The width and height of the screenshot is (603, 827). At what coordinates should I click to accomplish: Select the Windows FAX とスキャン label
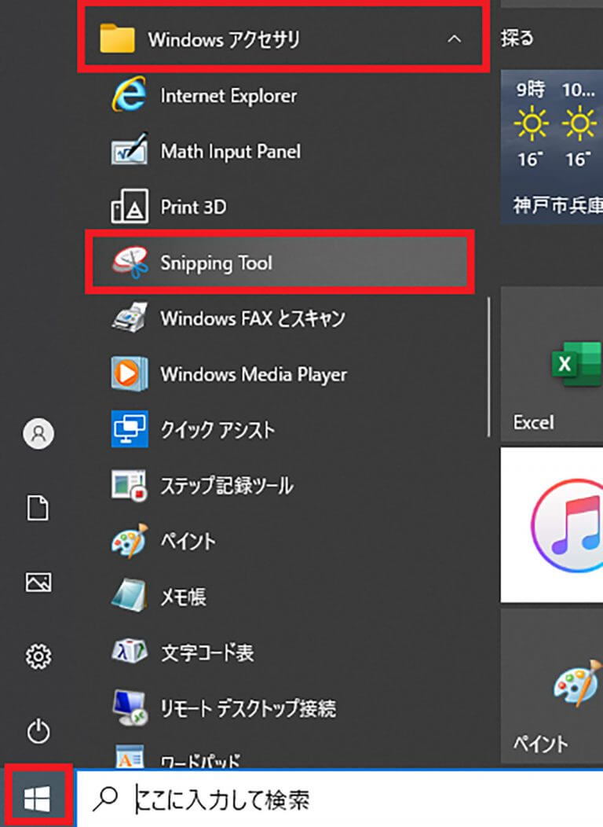click(x=253, y=318)
